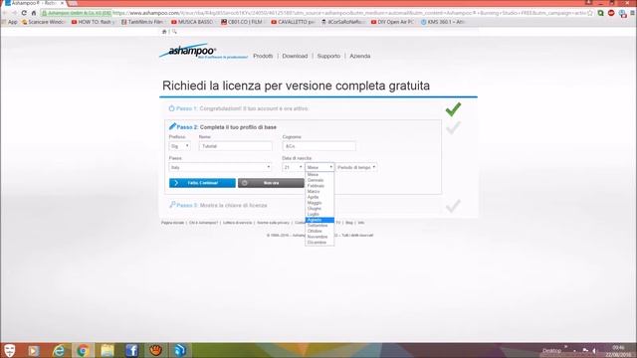
Task: Click the green checkmark for Passo 1
Action: pyautogui.click(x=453, y=109)
